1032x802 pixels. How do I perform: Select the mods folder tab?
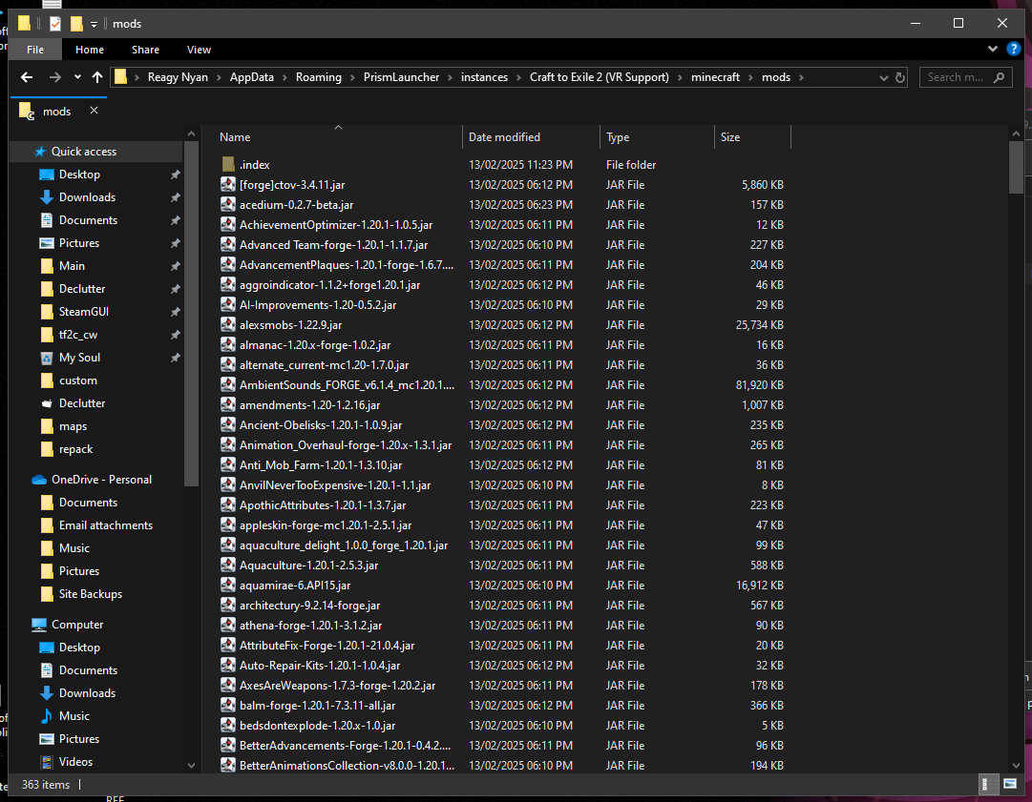click(x=57, y=112)
